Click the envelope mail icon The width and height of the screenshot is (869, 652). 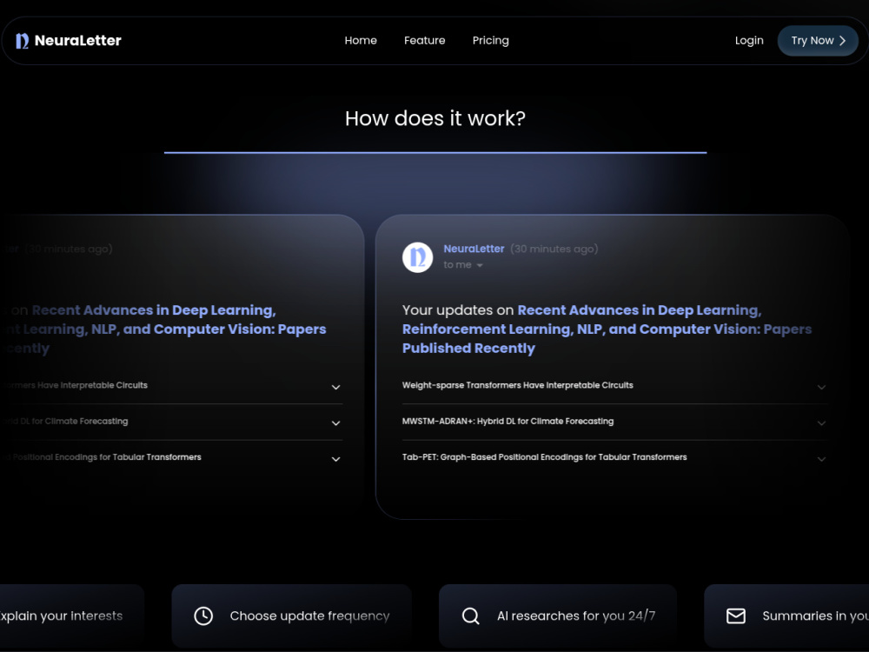point(736,616)
